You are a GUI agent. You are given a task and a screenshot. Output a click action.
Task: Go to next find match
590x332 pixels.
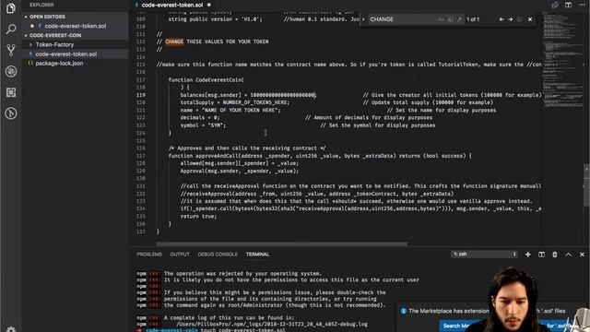click(510, 19)
